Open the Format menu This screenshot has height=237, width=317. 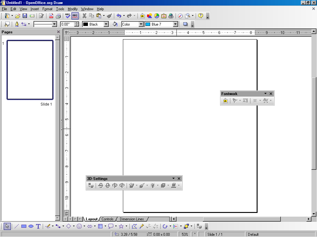click(x=47, y=9)
